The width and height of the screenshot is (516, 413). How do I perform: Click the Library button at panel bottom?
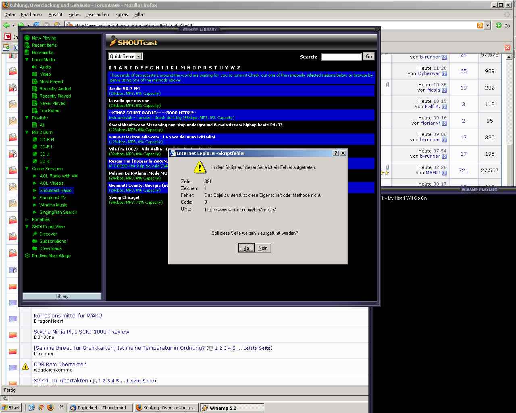pyautogui.click(x=62, y=296)
